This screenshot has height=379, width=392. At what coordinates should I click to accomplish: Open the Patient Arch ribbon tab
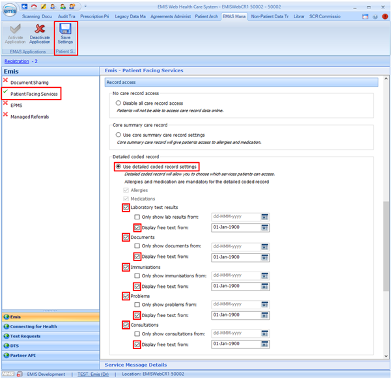pos(206,16)
